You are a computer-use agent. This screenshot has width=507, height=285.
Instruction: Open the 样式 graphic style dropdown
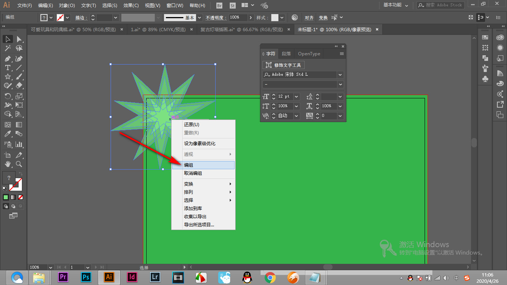[282, 17]
